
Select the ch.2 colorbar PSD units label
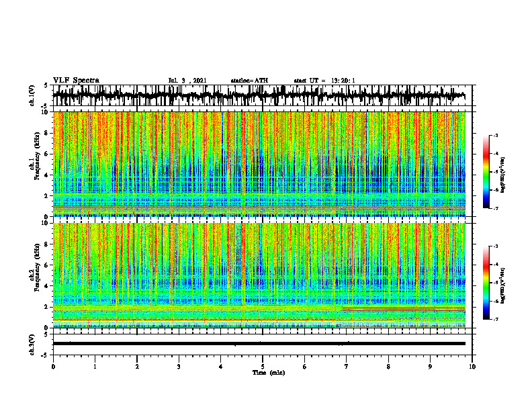(502, 285)
